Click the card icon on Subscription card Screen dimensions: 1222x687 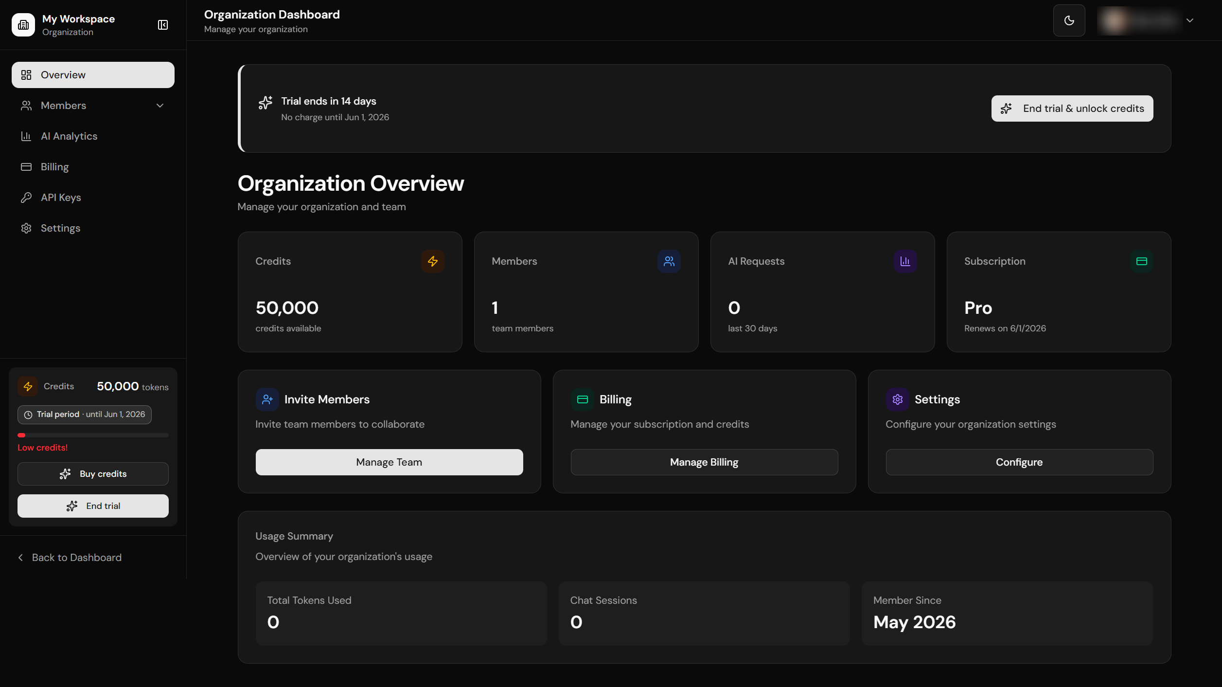(1142, 261)
